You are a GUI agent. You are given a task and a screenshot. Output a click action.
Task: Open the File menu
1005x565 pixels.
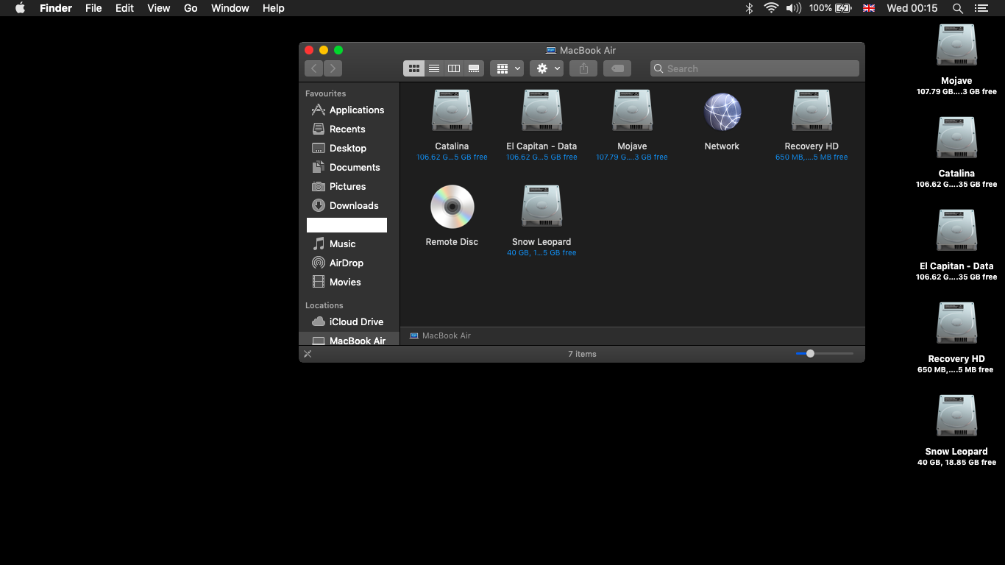(x=93, y=8)
